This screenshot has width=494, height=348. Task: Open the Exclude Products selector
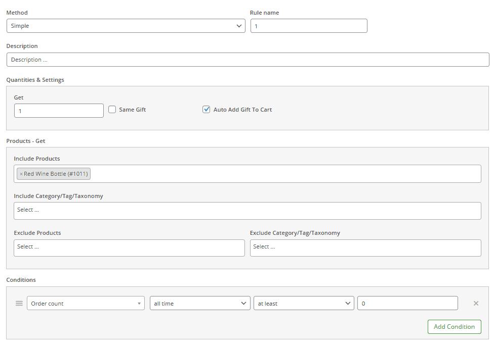pyautogui.click(x=129, y=247)
